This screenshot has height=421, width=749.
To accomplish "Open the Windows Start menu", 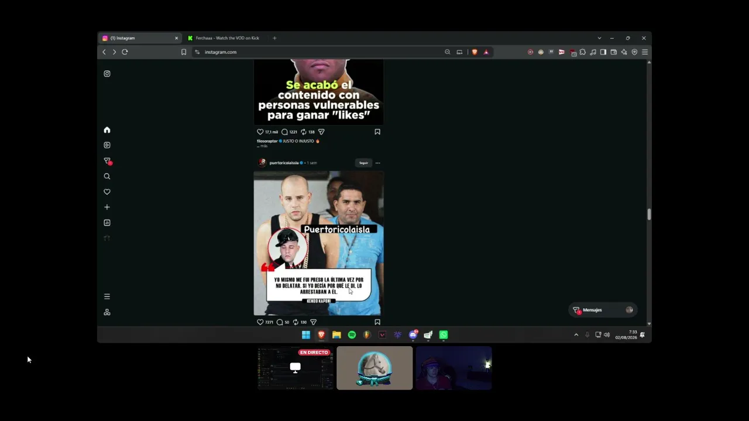I will point(306,335).
